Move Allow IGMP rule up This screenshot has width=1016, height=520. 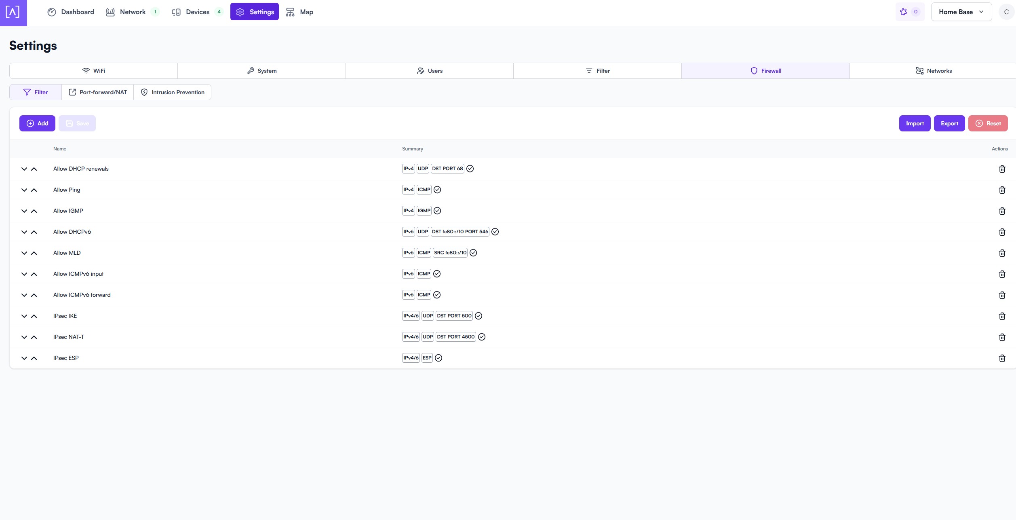tap(34, 211)
